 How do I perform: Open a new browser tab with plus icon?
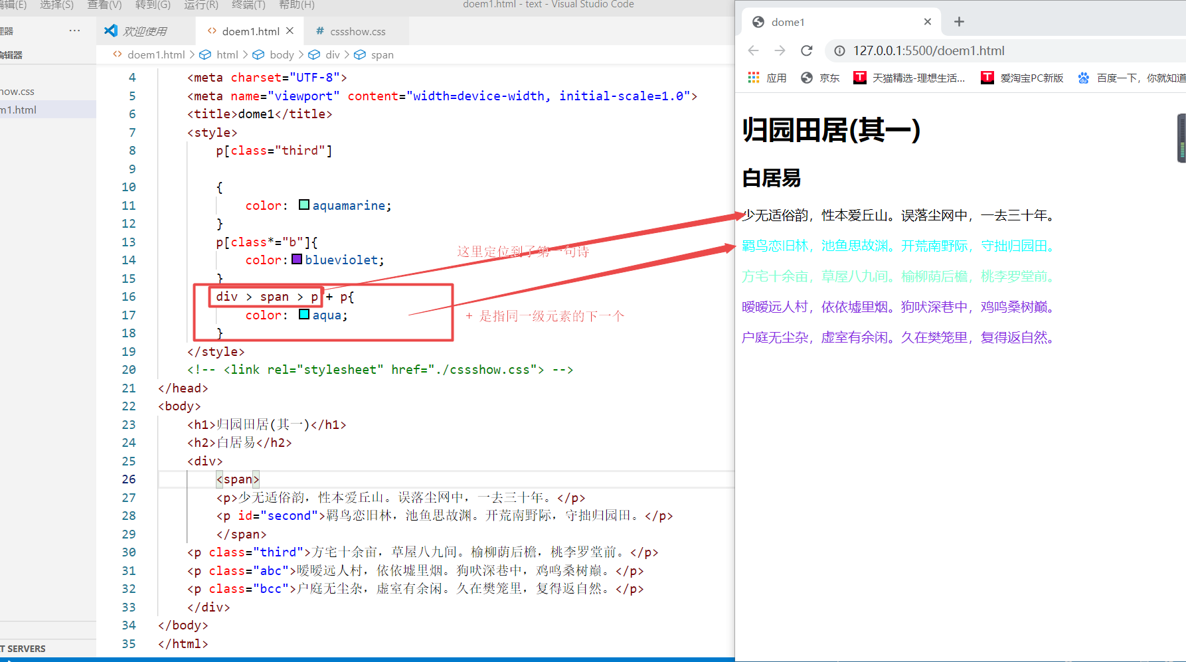(x=958, y=21)
